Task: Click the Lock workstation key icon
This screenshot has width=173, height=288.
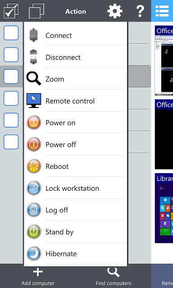Action: (x=34, y=188)
